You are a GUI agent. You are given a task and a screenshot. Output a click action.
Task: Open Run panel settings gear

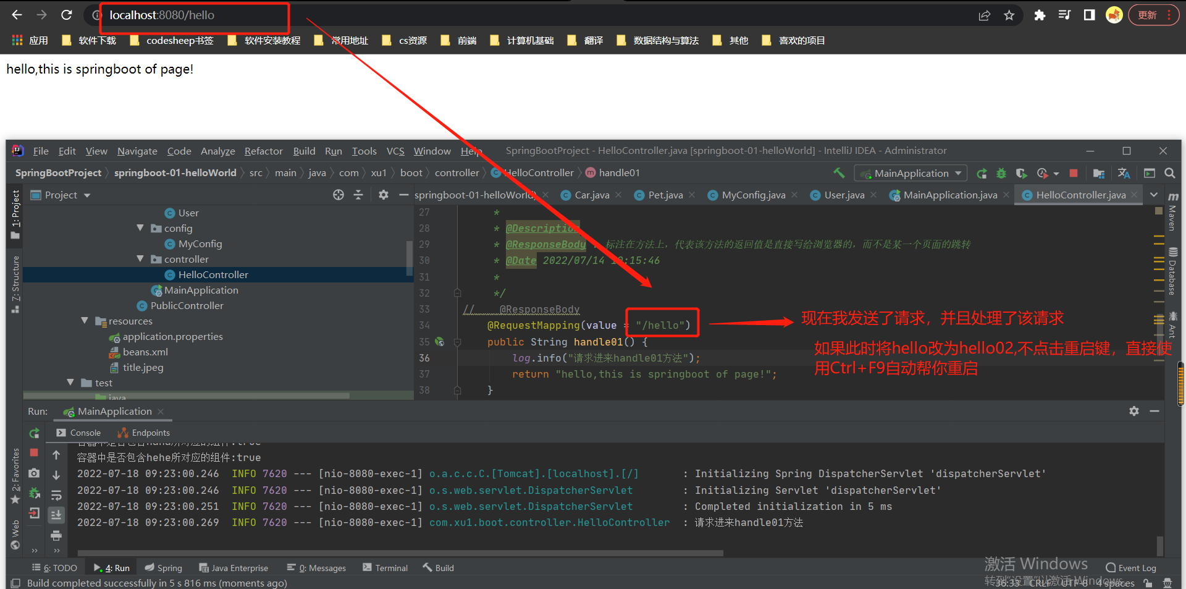(1134, 411)
